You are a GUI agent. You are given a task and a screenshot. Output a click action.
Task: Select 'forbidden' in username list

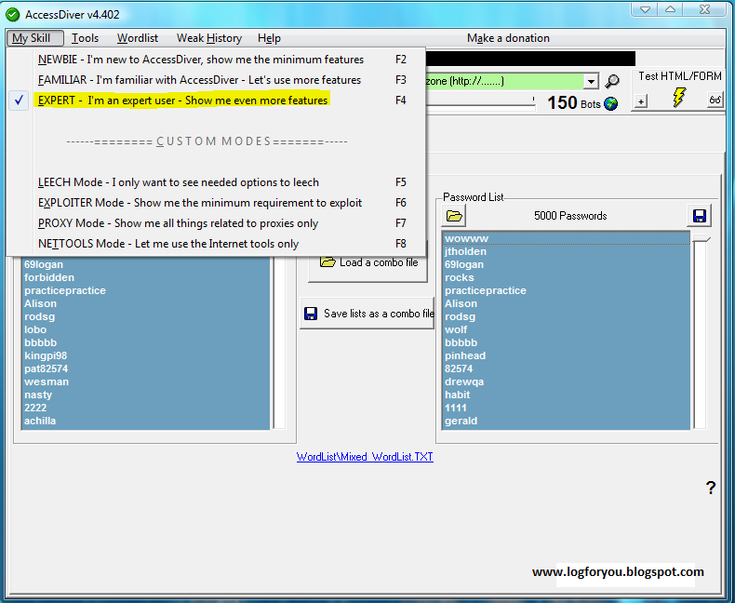coord(146,277)
